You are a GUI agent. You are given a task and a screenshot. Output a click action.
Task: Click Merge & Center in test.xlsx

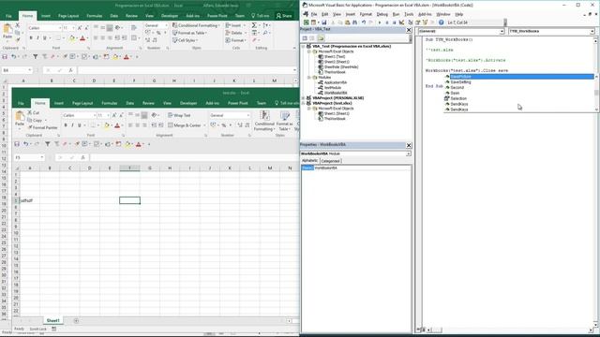point(185,125)
